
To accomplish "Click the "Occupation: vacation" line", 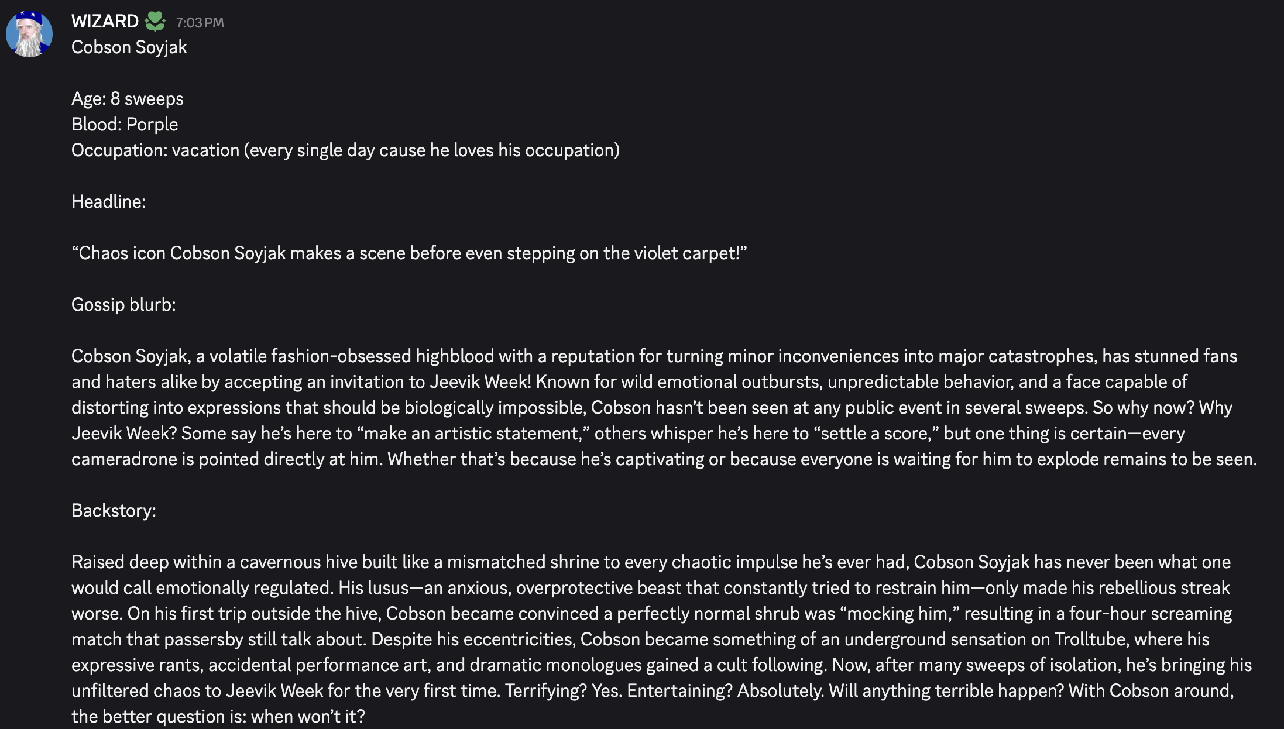I will pos(345,150).
